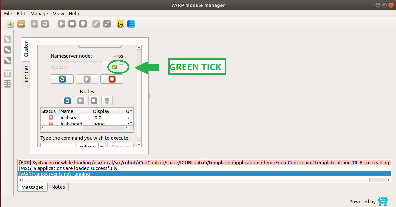Click blue refresh icon under Nodes heading
The height and width of the screenshot is (207, 396).
67,100
